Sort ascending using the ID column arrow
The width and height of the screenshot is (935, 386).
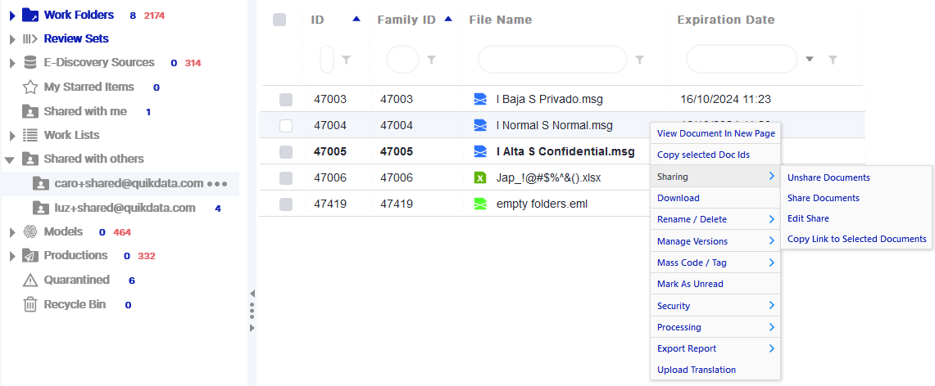click(x=356, y=19)
